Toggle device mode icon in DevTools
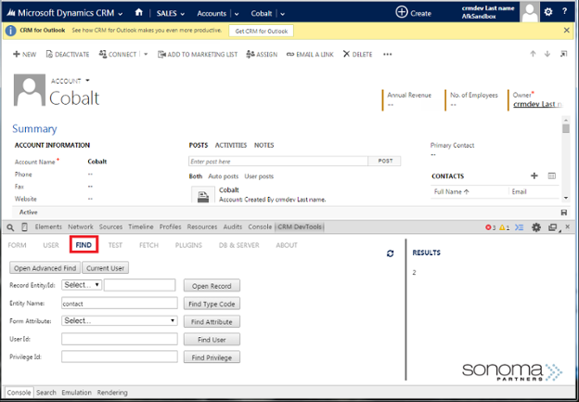This screenshot has height=402, width=579. [x=24, y=227]
